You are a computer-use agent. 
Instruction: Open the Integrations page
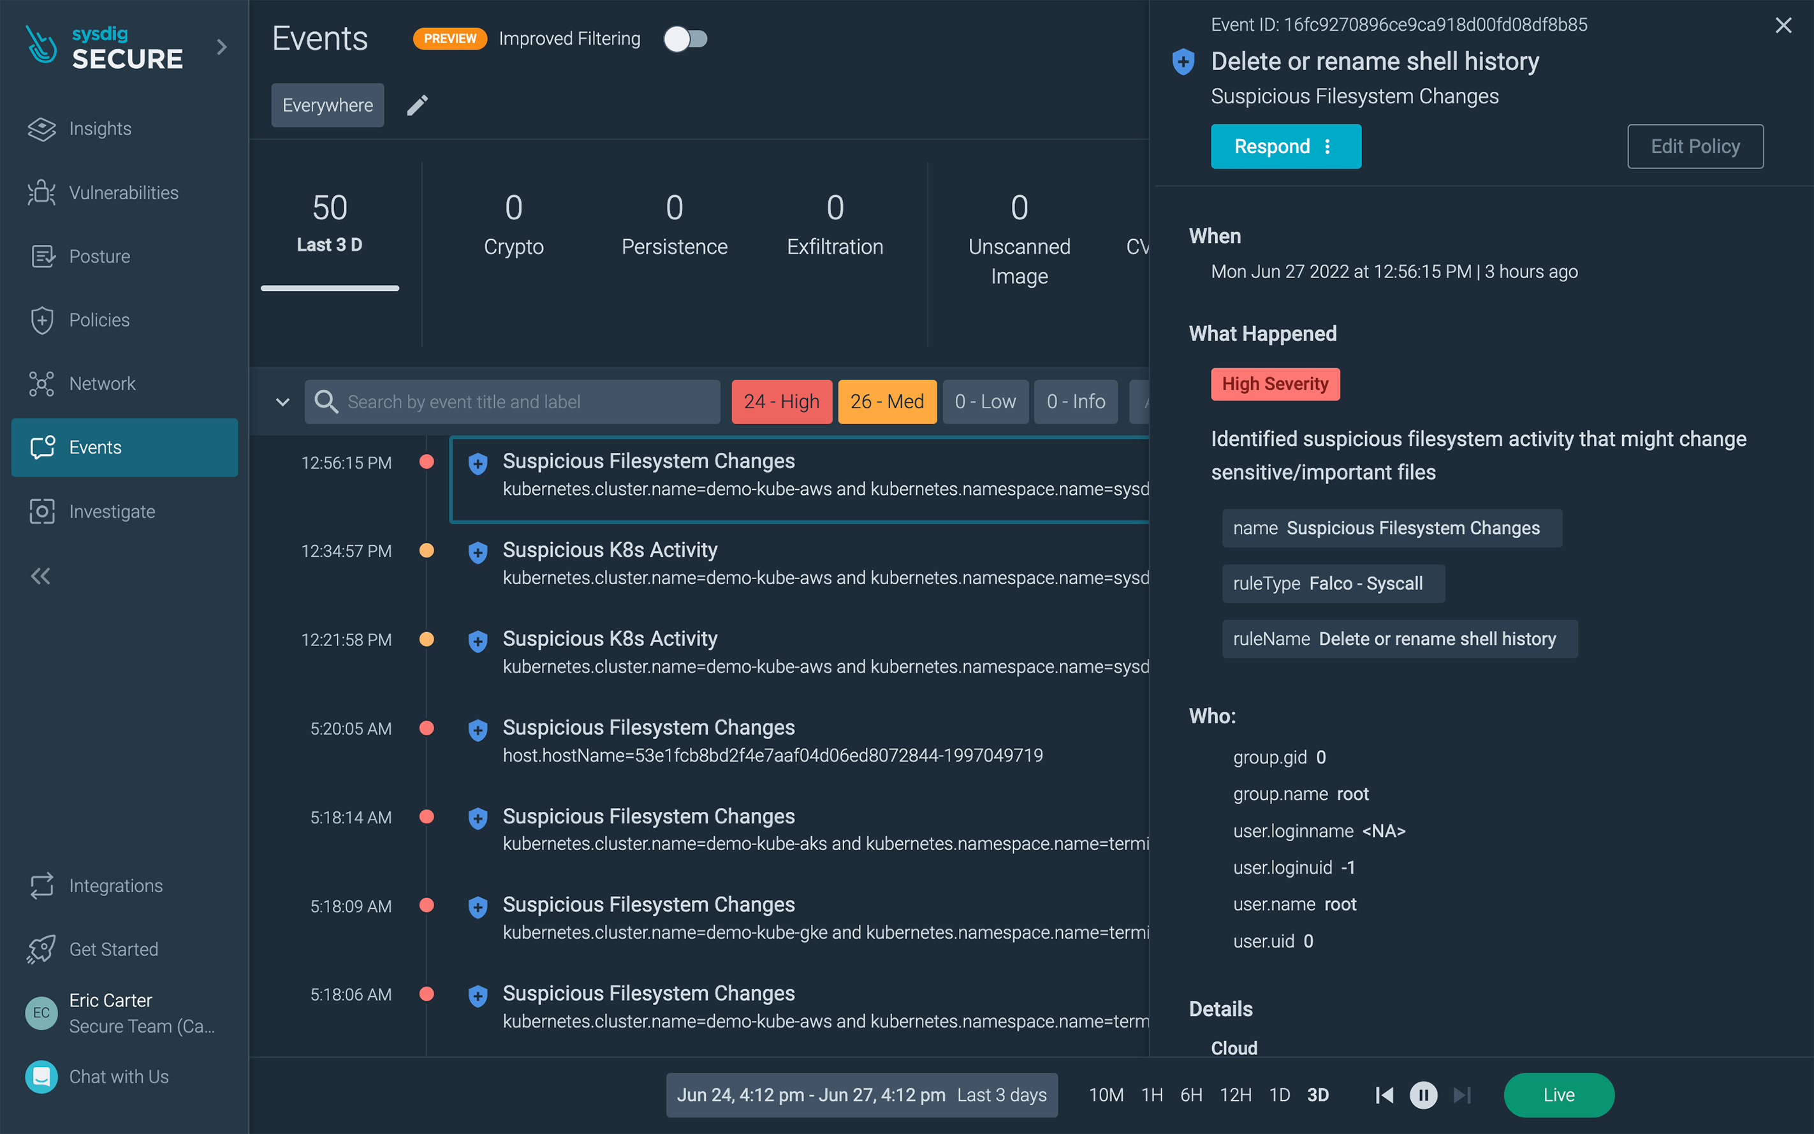pos(115,885)
